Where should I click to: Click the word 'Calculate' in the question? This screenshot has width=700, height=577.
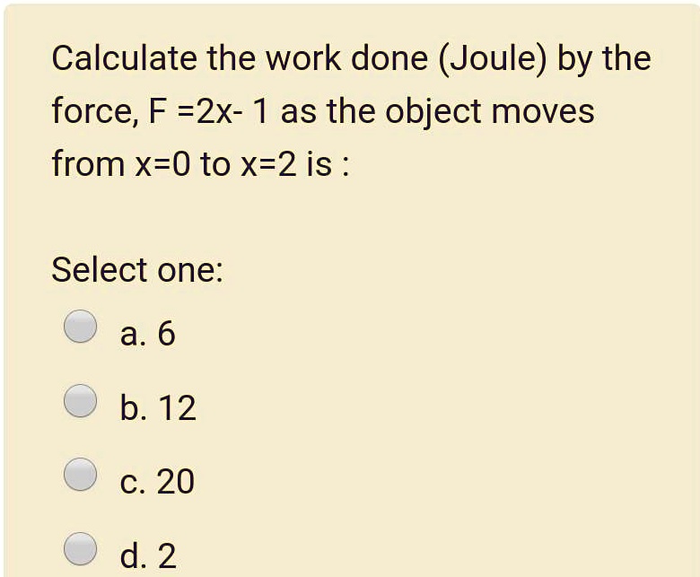coord(123,59)
